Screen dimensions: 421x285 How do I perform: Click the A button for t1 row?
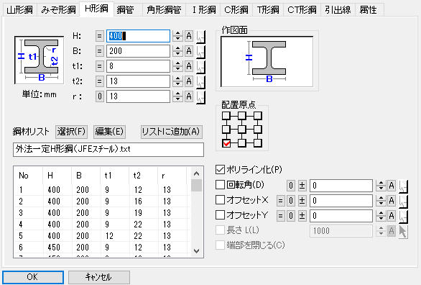[x=189, y=66]
